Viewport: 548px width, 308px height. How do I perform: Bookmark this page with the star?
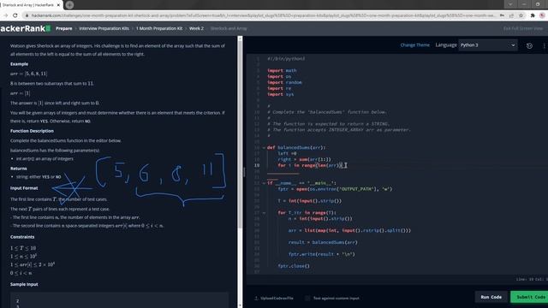(x=521, y=15)
